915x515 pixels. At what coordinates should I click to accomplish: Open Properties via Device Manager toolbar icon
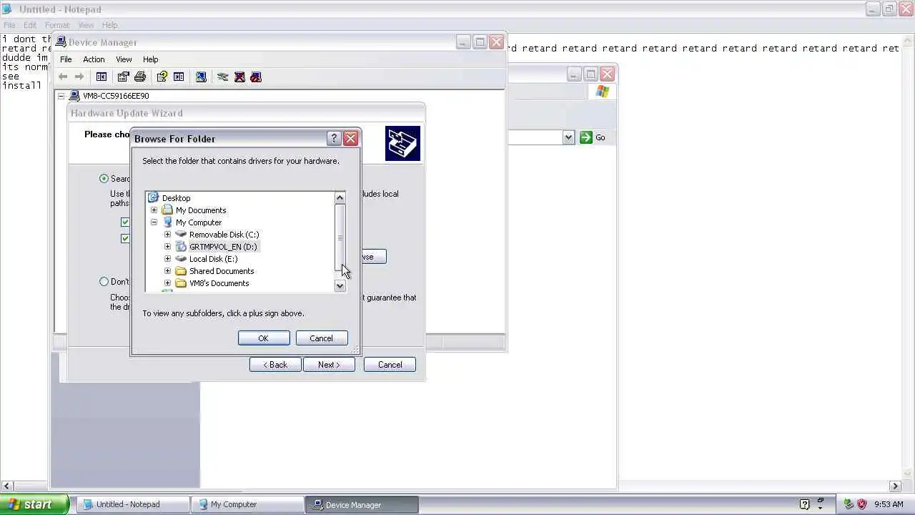point(123,77)
